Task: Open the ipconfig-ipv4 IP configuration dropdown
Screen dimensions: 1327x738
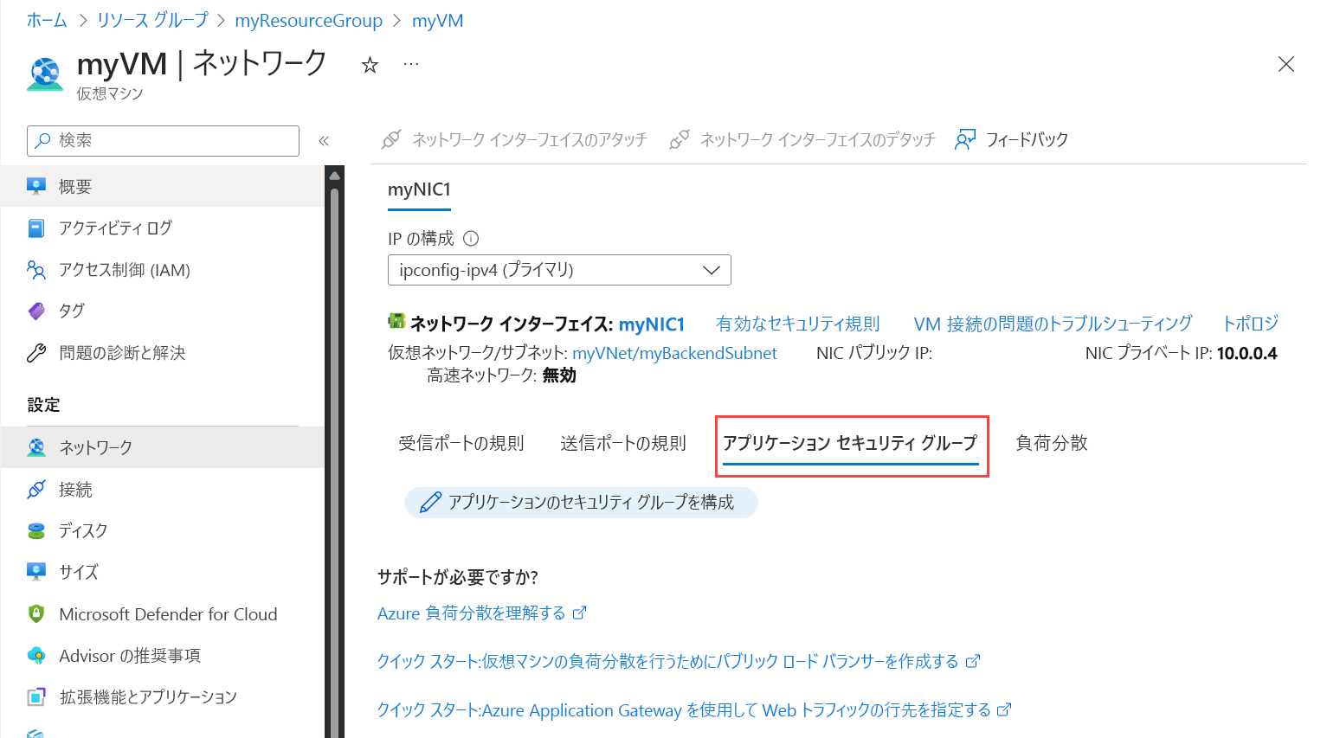Action: pyautogui.click(x=558, y=269)
